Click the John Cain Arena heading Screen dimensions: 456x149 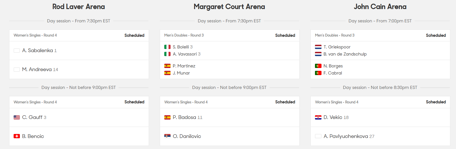point(380,7)
